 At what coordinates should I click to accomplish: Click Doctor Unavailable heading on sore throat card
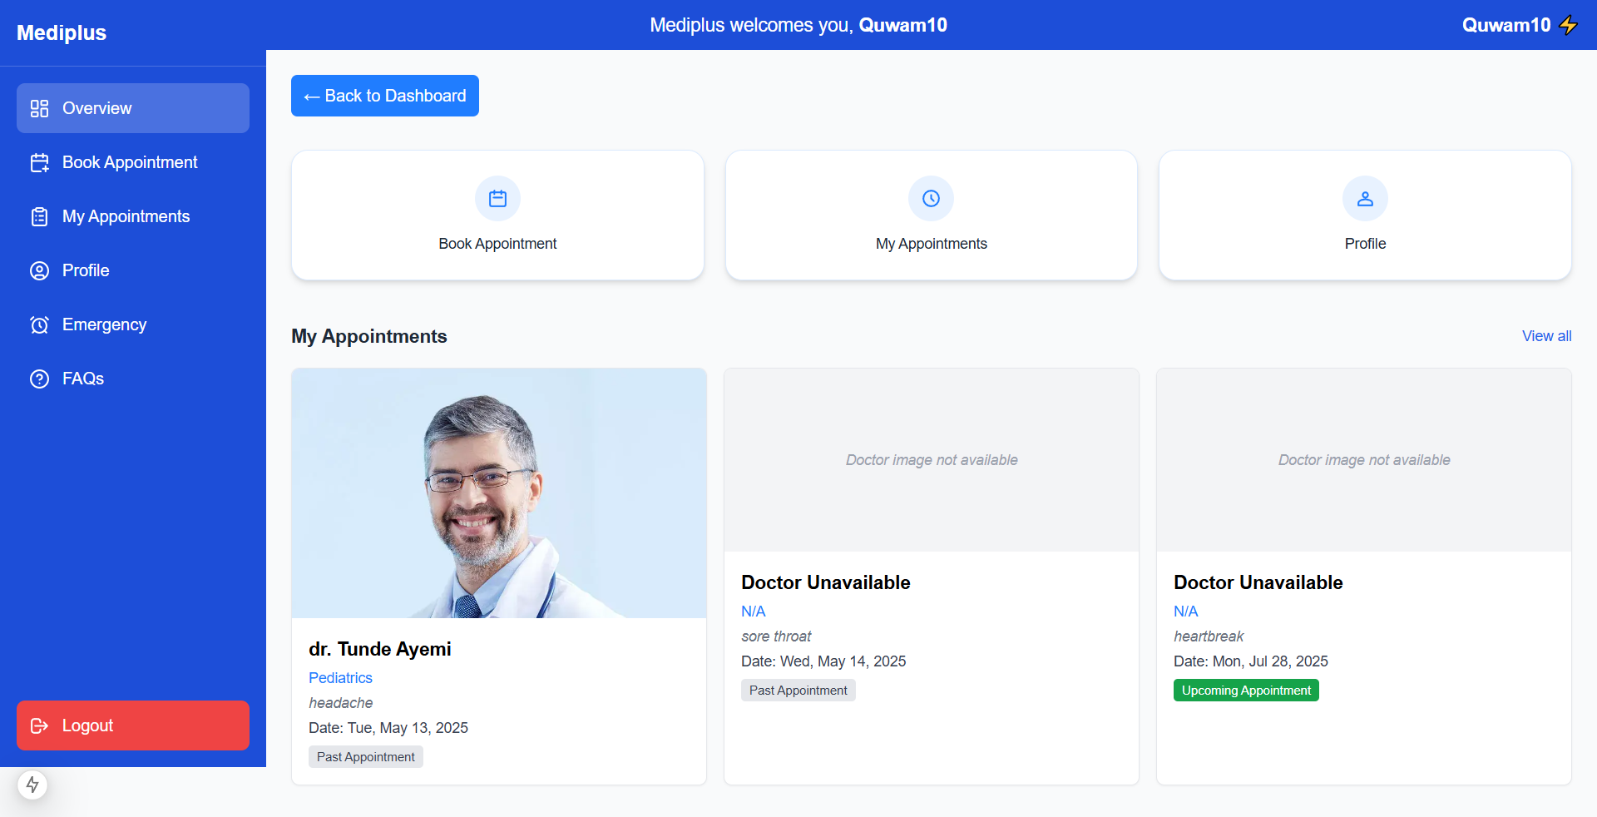pos(826,582)
